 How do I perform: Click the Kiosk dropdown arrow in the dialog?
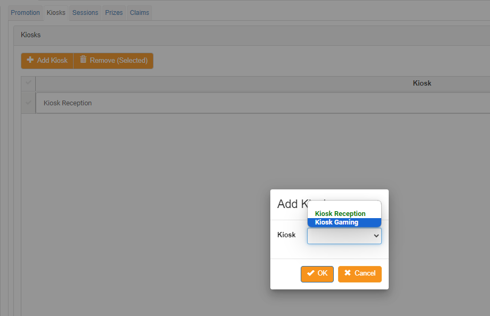coord(376,235)
